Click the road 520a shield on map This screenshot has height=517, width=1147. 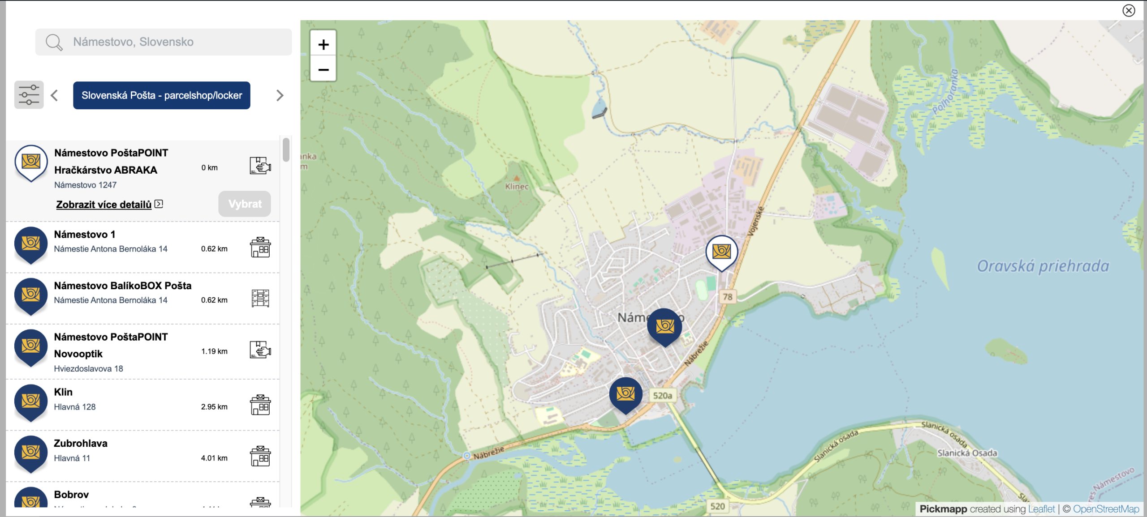click(662, 396)
